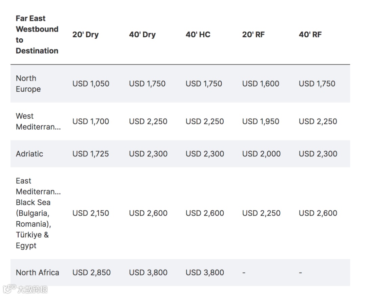Select the 40' HC column header
The height and width of the screenshot is (296, 366).
click(x=198, y=35)
